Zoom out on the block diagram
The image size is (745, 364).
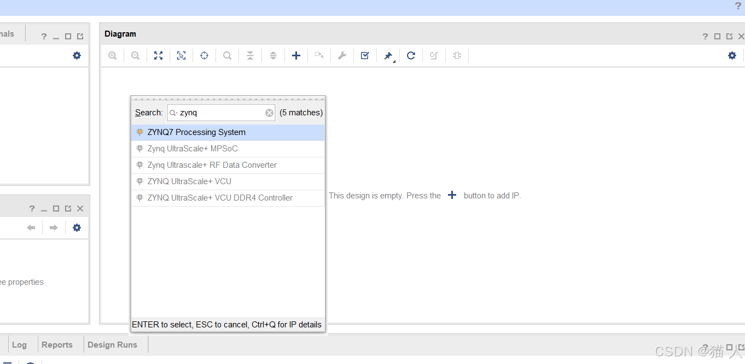tap(136, 55)
